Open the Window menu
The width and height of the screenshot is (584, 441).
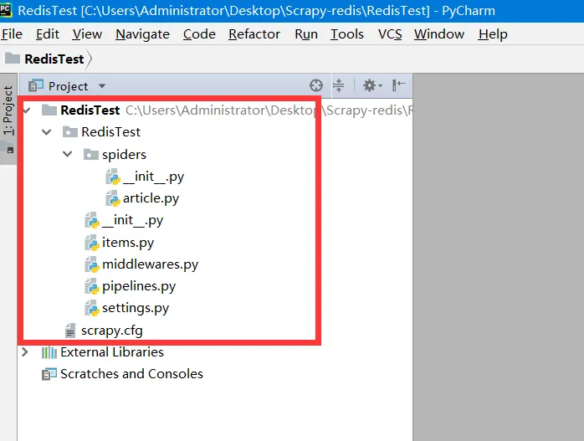coord(439,34)
